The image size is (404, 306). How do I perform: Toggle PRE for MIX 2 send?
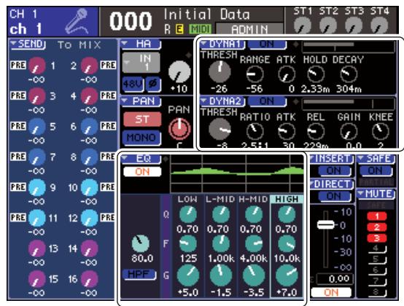pyautogui.click(x=108, y=65)
